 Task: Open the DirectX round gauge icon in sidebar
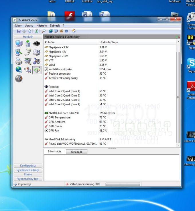19,79
